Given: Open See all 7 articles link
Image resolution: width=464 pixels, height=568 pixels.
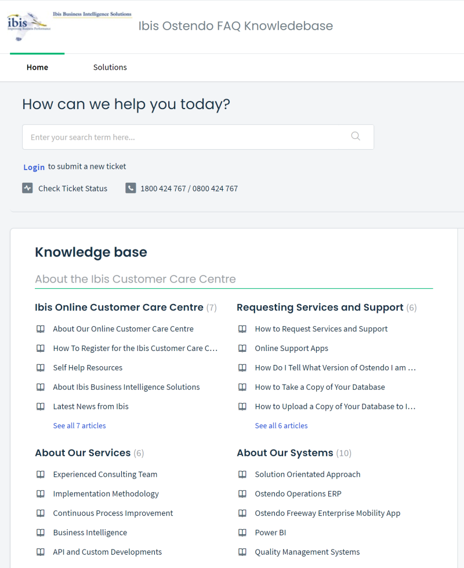Looking at the screenshot, I should (79, 426).
